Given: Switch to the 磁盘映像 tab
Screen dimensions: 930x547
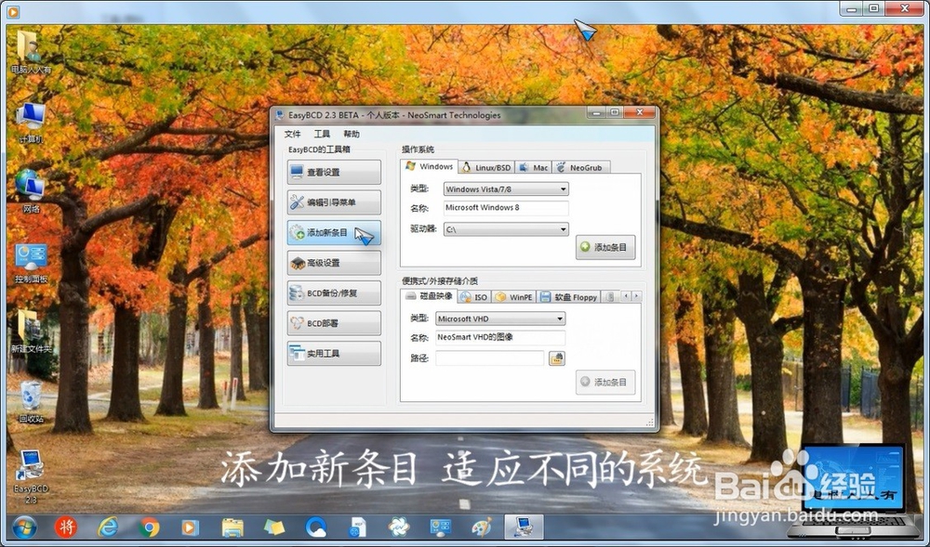Looking at the screenshot, I should tap(429, 296).
